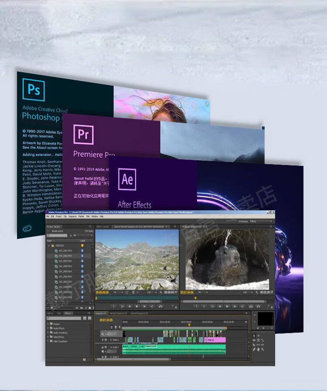Open the Project menu
The image size is (327, 391).
[59, 216]
